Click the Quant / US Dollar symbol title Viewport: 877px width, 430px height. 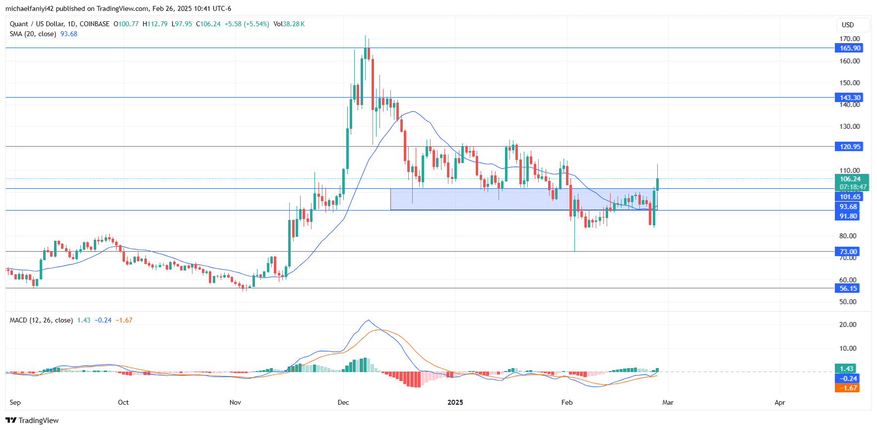point(37,24)
